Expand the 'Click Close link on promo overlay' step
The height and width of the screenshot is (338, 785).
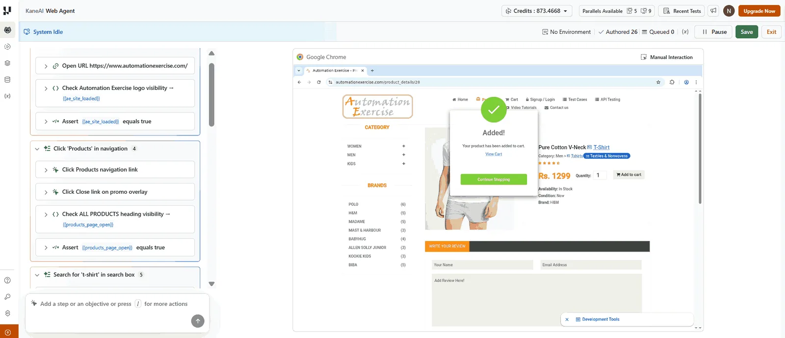pos(46,192)
